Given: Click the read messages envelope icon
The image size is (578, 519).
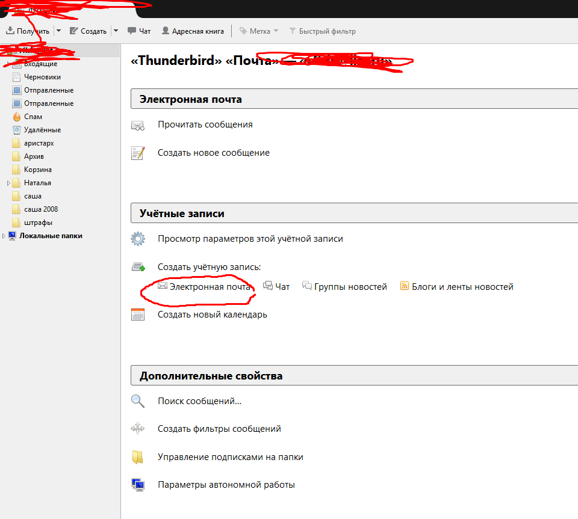Looking at the screenshot, I should [x=138, y=126].
